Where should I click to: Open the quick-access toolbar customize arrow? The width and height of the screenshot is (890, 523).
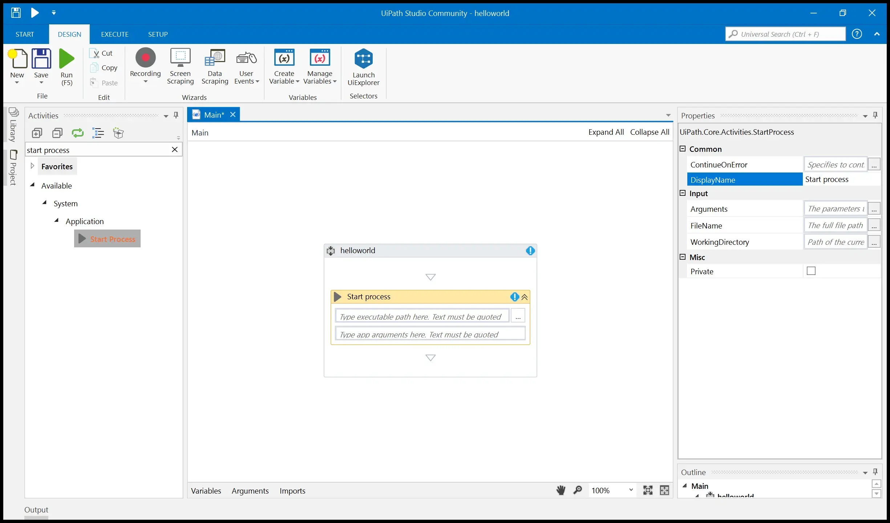tap(54, 13)
